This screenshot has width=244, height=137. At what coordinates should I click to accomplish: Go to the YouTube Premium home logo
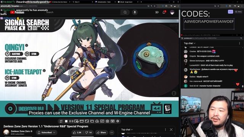(x=17, y=13)
